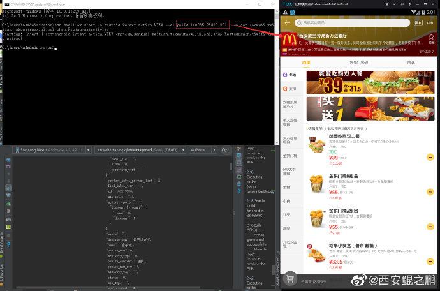Click the 金拱门桶B组合 food image
This screenshot has width=440, height=291.
316,183
